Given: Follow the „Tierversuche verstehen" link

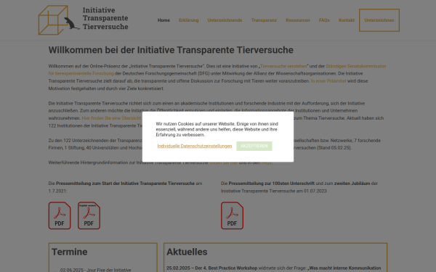Looking at the screenshot, I should [283, 66].
